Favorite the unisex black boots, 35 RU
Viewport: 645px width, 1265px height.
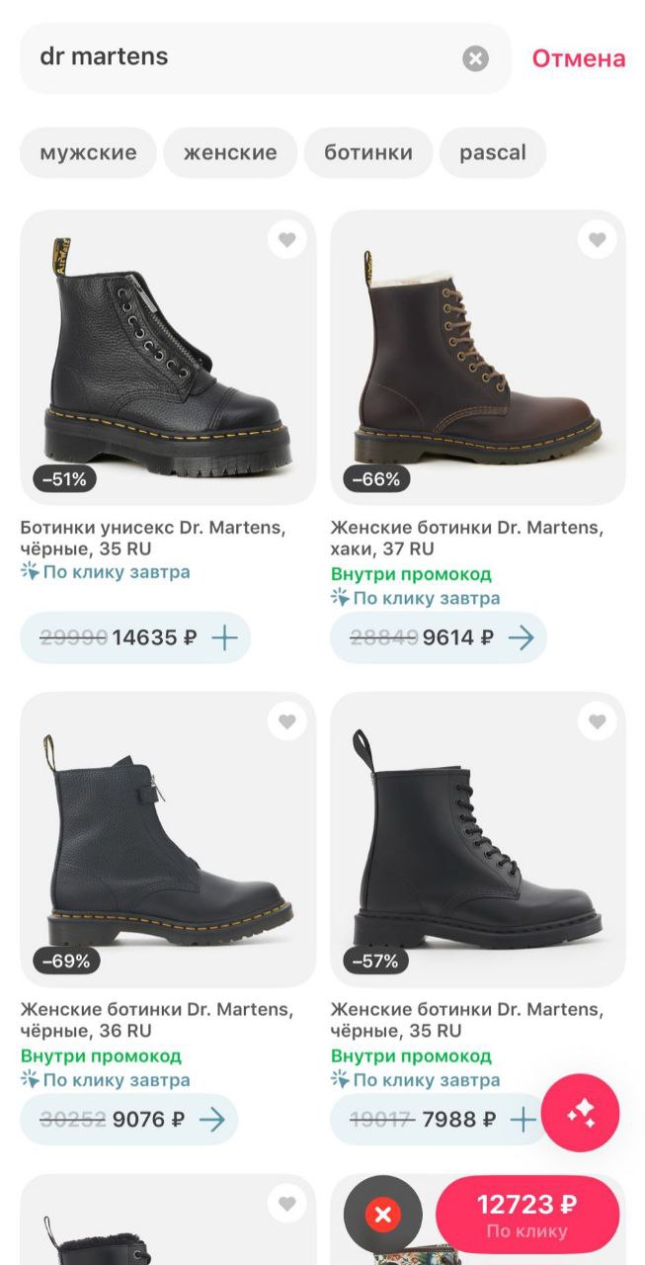[286, 239]
